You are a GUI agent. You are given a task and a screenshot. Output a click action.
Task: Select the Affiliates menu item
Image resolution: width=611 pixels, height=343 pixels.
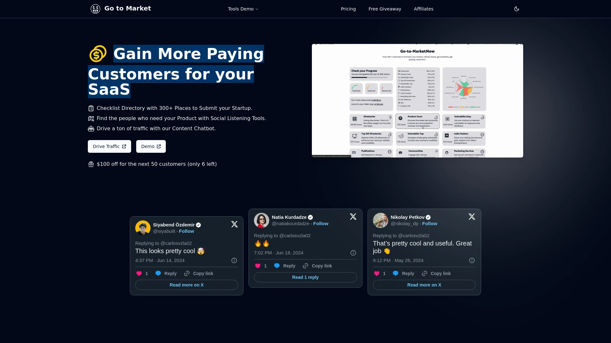pos(424,9)
